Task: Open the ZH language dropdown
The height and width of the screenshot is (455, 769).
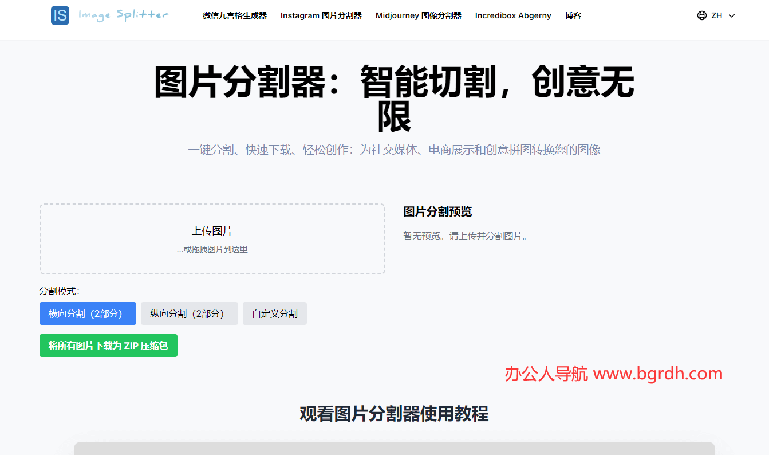Action: (x=716, y=15)
